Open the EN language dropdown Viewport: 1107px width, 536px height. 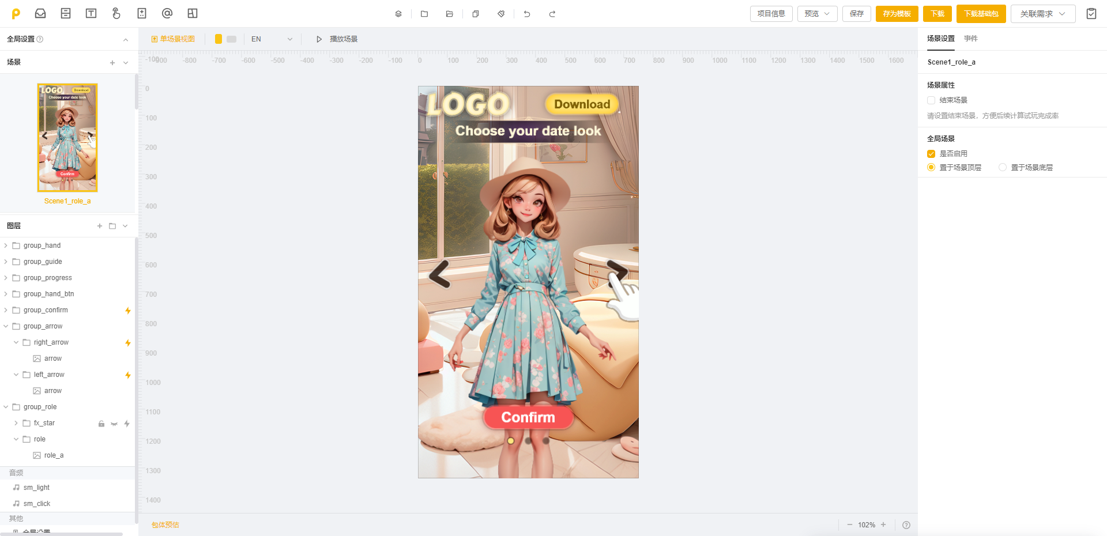[x=272, y=39]
